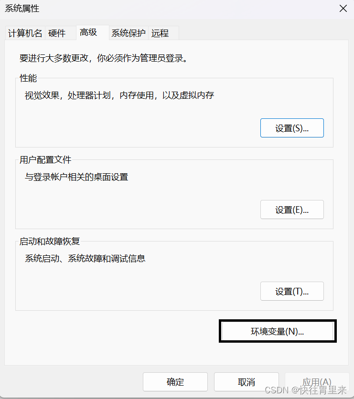Close the 系统属性 dialog with X
Image resolution: width=354 pixels, height=399 pixels.
(x=343, y=9)
